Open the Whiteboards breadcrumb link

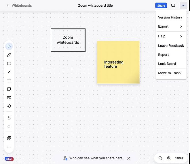point(22,5)
